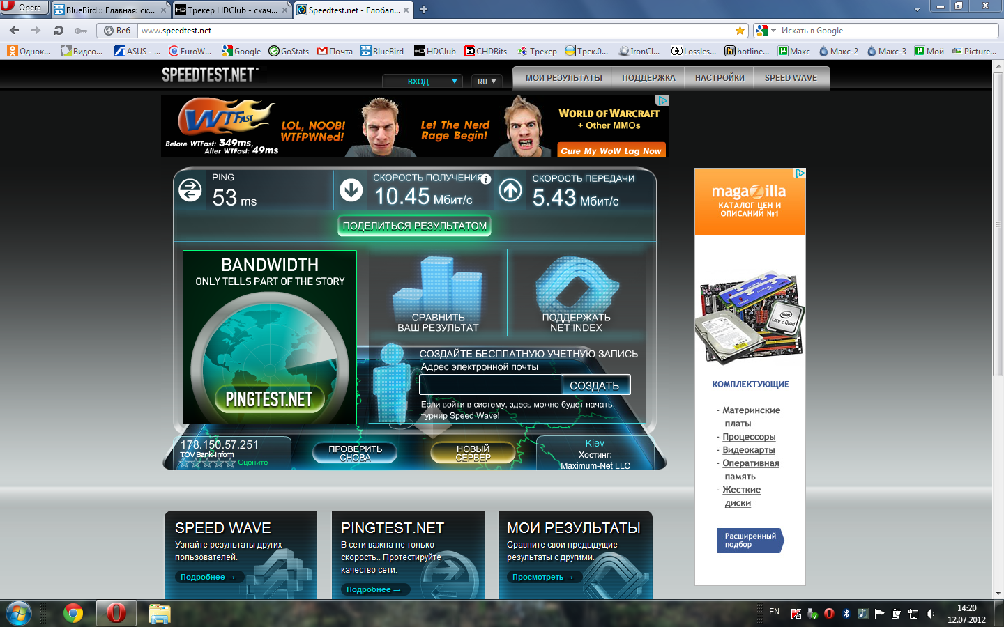Focus the Искать в Google search field

tap(888, 31)
